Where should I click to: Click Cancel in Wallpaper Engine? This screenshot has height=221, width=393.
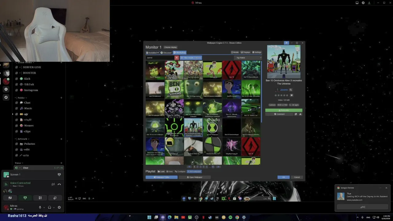pyautogui.click(x=297, y=177)
